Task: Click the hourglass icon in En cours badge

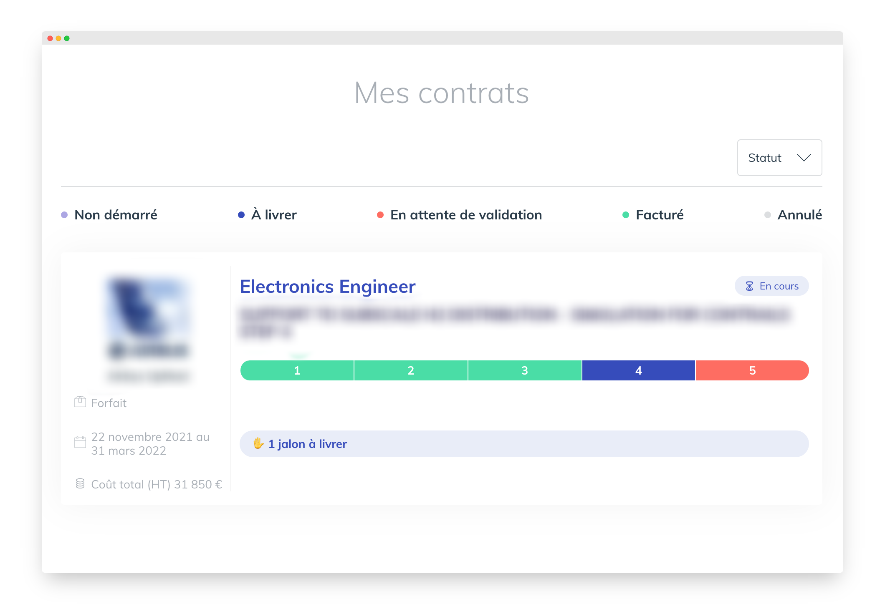Action: (749, 286)
